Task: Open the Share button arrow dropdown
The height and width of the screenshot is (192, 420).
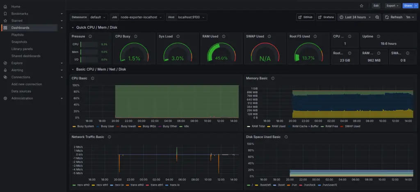Action: pyautogui.click(x=416, y=6)
